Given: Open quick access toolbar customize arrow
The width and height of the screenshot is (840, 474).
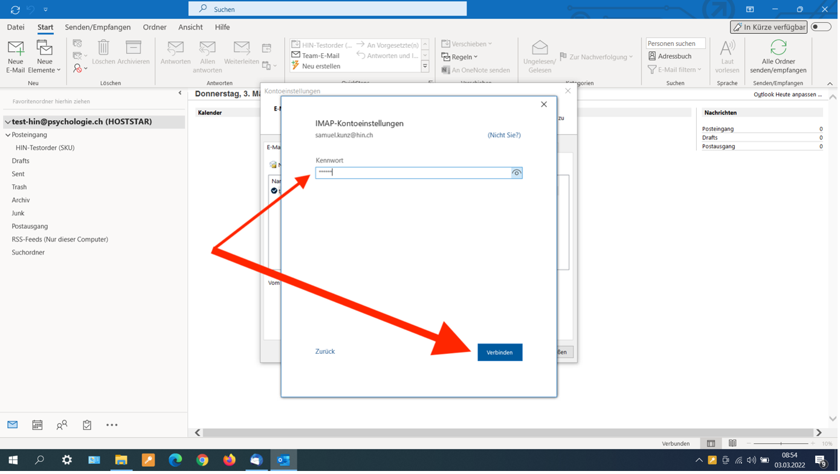Looking at the screenshot, I should (x=46, y=10).
